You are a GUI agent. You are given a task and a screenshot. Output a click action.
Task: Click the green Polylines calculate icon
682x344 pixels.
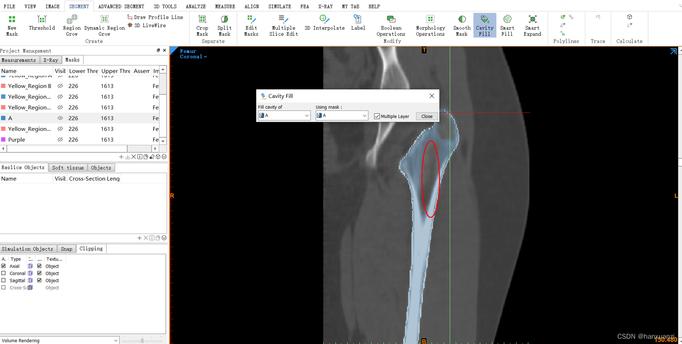click(563, 17)
